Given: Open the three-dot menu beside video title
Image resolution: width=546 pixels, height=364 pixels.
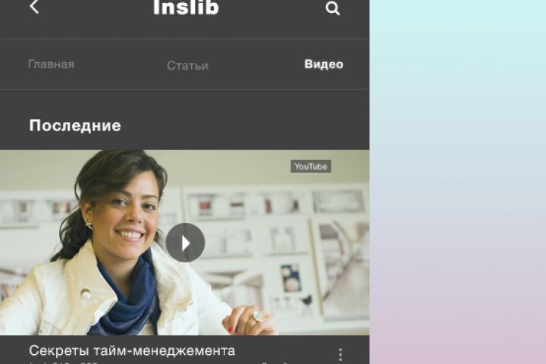Looking at the screenshot, I should pos(340,355).
